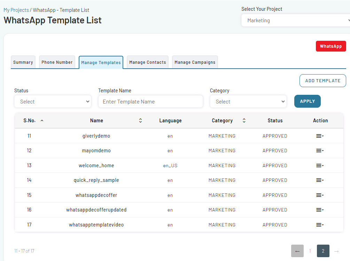Switch to the Summary tab
This screenshot has width=350, height=261.
23,62
